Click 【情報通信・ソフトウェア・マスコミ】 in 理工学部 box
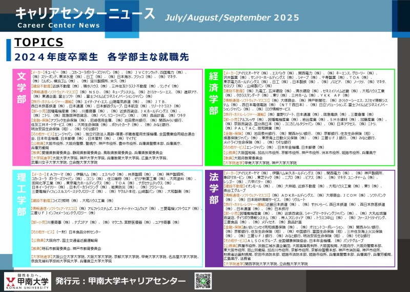This screenshot has height=292, width=410. [54, 208]
